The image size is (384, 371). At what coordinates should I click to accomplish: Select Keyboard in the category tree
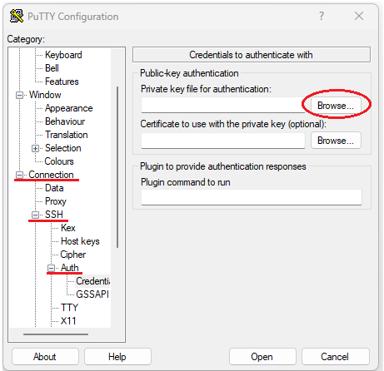coord(63,55)
